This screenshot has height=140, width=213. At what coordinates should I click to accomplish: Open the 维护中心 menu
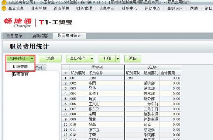(x=130, y=8)
